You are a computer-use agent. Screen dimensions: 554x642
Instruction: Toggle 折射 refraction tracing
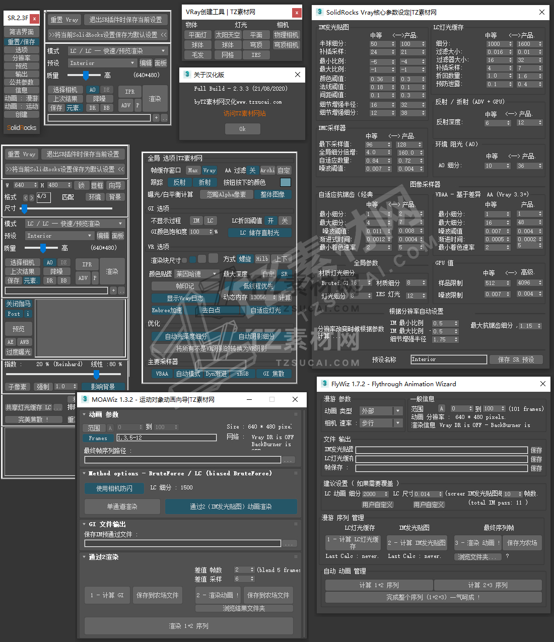[204, 182]
